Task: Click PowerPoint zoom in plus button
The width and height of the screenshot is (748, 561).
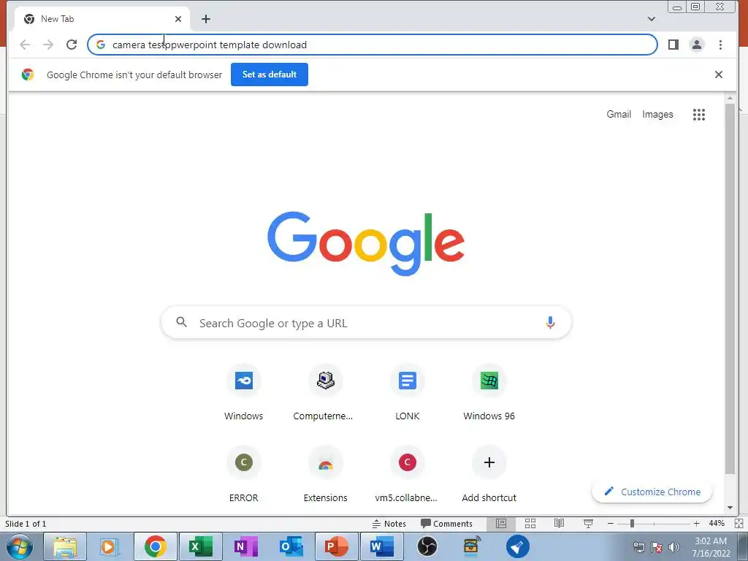Action: click(x=696, y=524)
